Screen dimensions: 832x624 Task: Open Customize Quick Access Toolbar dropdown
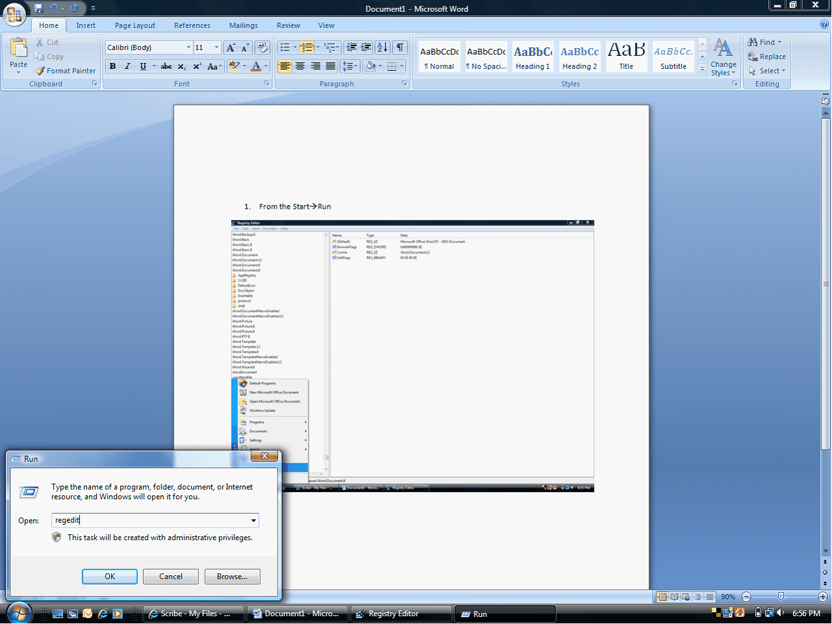pos(93,8)
